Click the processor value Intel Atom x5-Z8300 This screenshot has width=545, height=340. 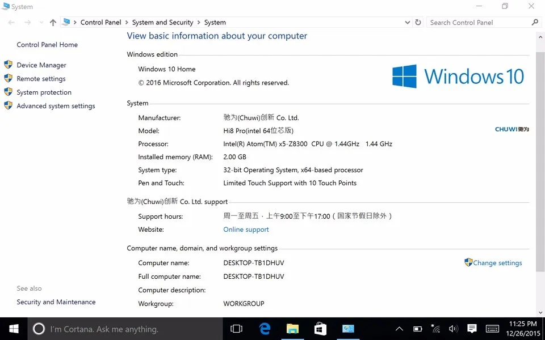point(308,144)
